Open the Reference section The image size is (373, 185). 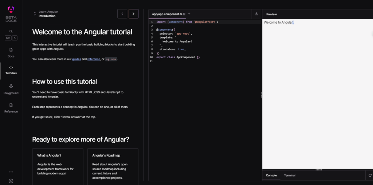[11, 108]
